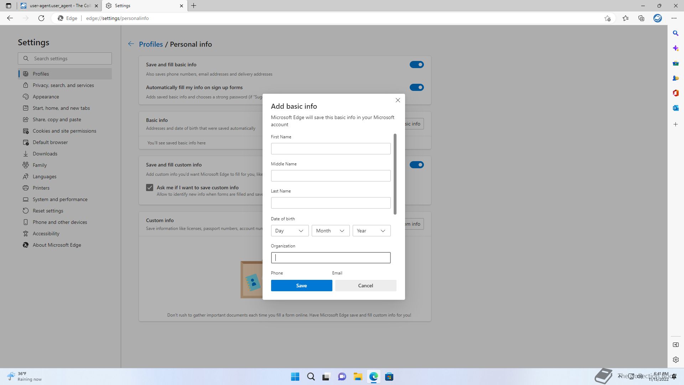Open the Discover sparkle icon in sidebar
This screenshot has width=684, height=385.
[x=675, y=48]
